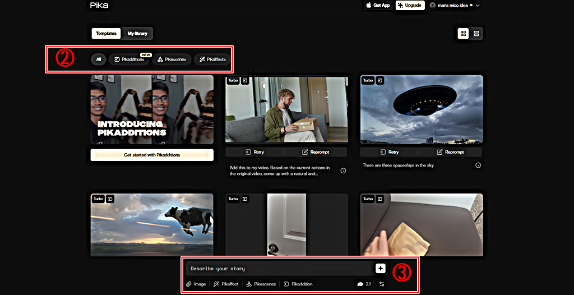Select the All filter chip
Image resolution: width=574 pixels, height=295 pixels.
99,59
